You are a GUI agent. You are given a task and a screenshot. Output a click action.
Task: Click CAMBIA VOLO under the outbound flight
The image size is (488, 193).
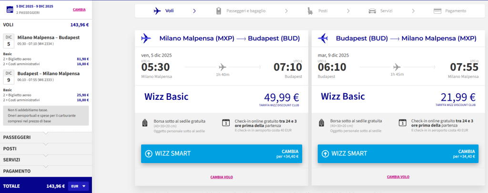coord(222,177)
